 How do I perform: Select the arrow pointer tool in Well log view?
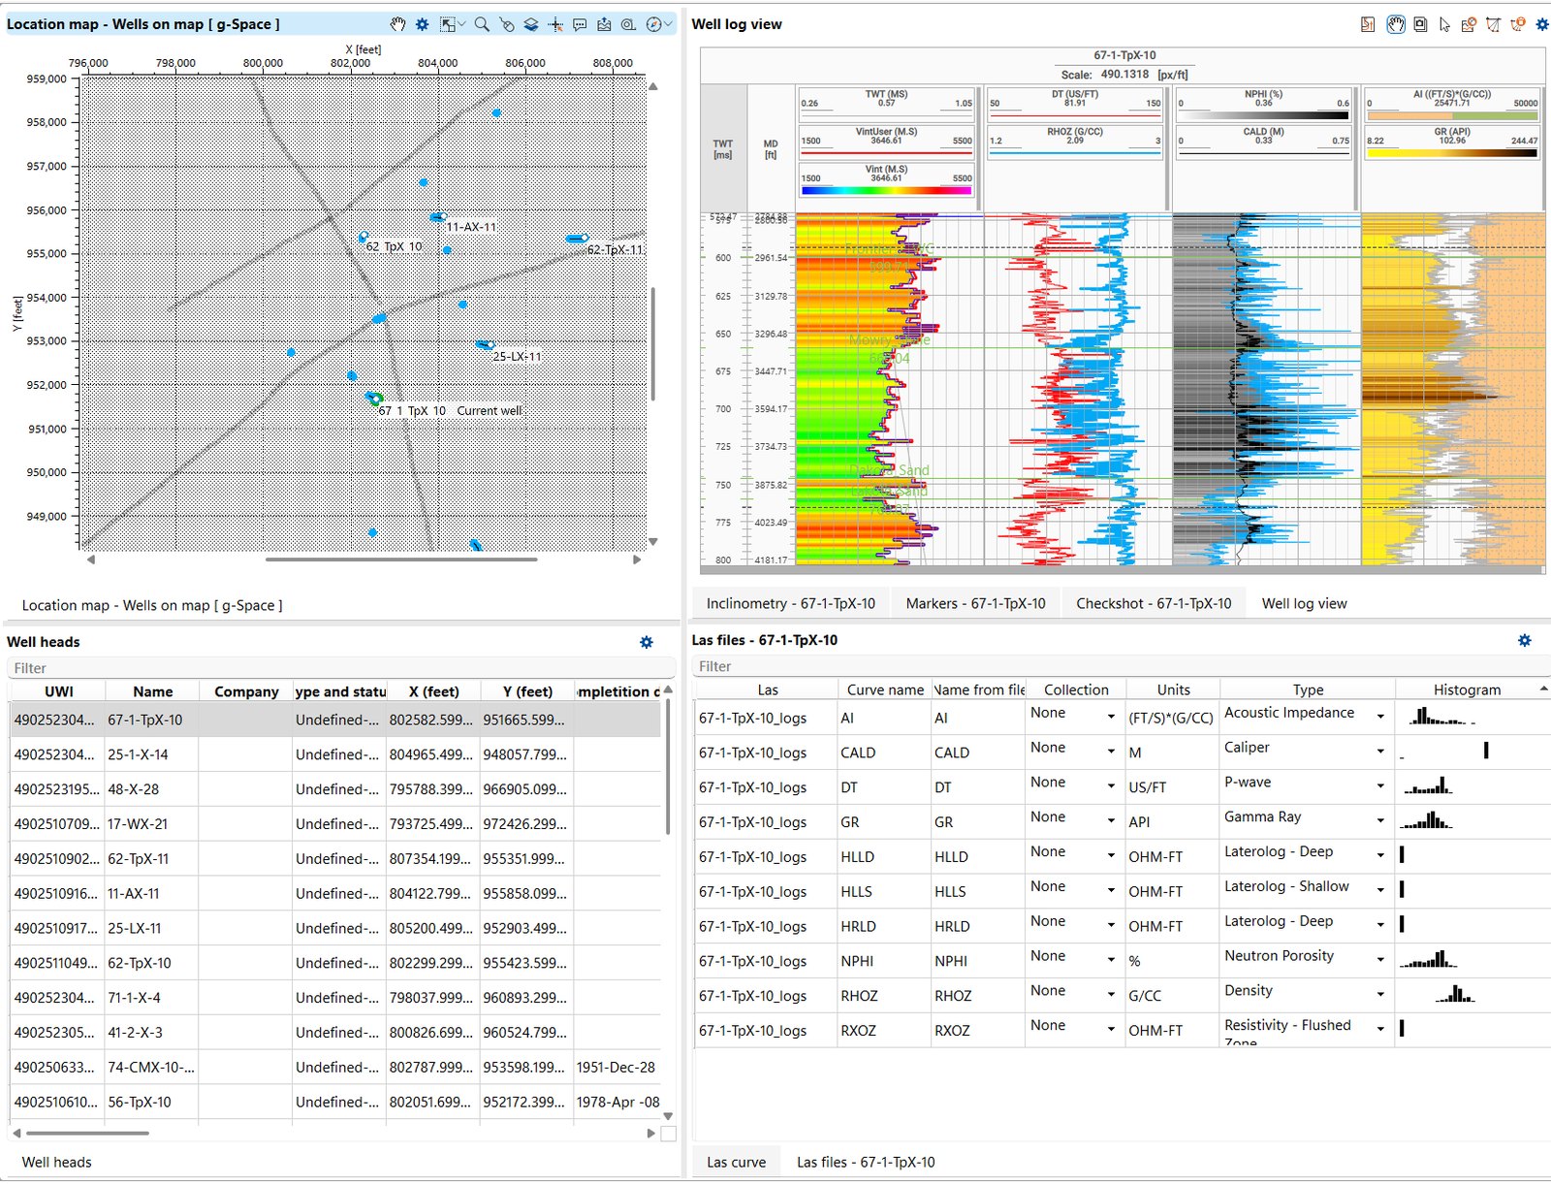(1444, 24)
